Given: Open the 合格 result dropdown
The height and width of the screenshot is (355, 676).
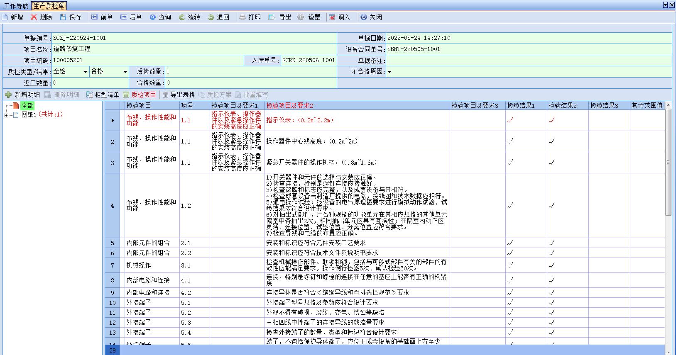Looking at the screenshot, I should coord(125,72).
